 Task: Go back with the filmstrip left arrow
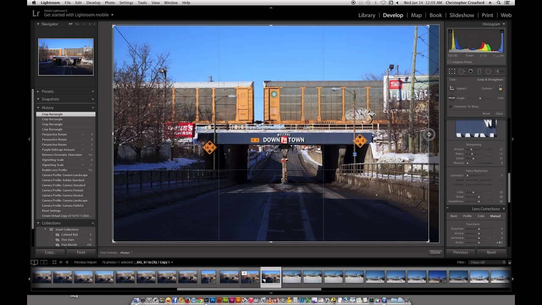[x=61, y=262]
